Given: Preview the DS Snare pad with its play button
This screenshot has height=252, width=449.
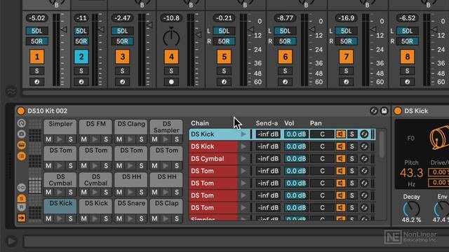Looking at the screenshot, I should pyautogui.click(x=130, y=219).
